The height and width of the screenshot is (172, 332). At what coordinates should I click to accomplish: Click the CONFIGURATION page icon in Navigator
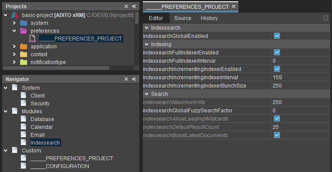click(24, 166)
